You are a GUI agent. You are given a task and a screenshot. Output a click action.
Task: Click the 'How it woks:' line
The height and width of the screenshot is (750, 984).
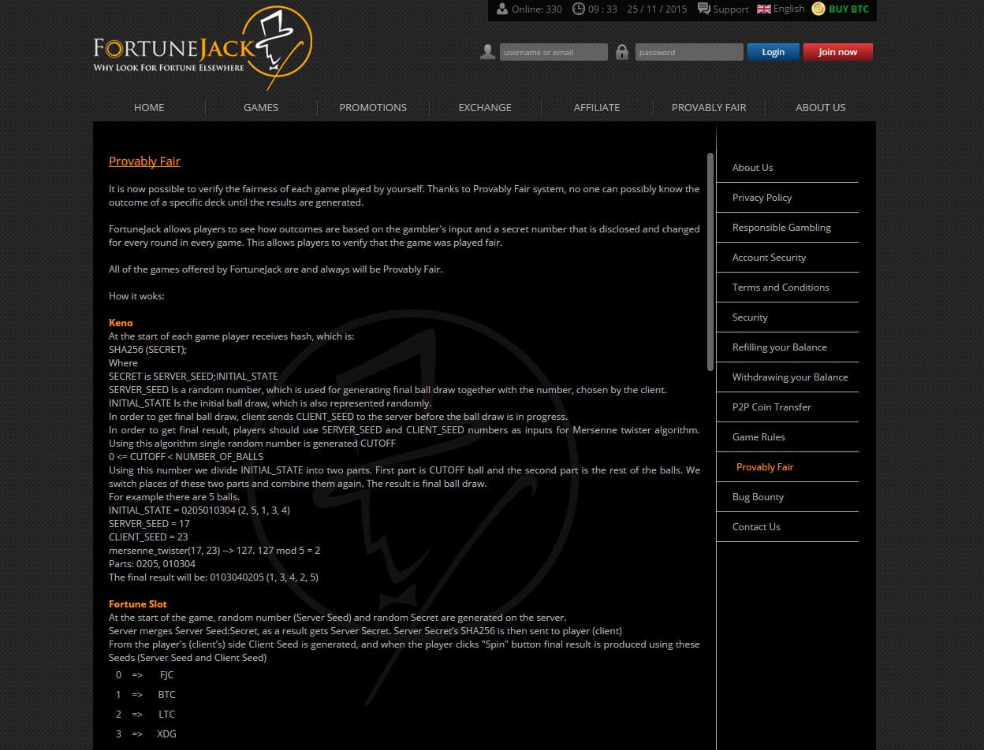(136, 296)
